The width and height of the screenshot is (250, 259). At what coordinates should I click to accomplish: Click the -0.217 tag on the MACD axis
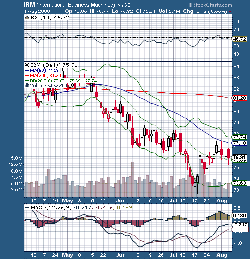point(240,224)
